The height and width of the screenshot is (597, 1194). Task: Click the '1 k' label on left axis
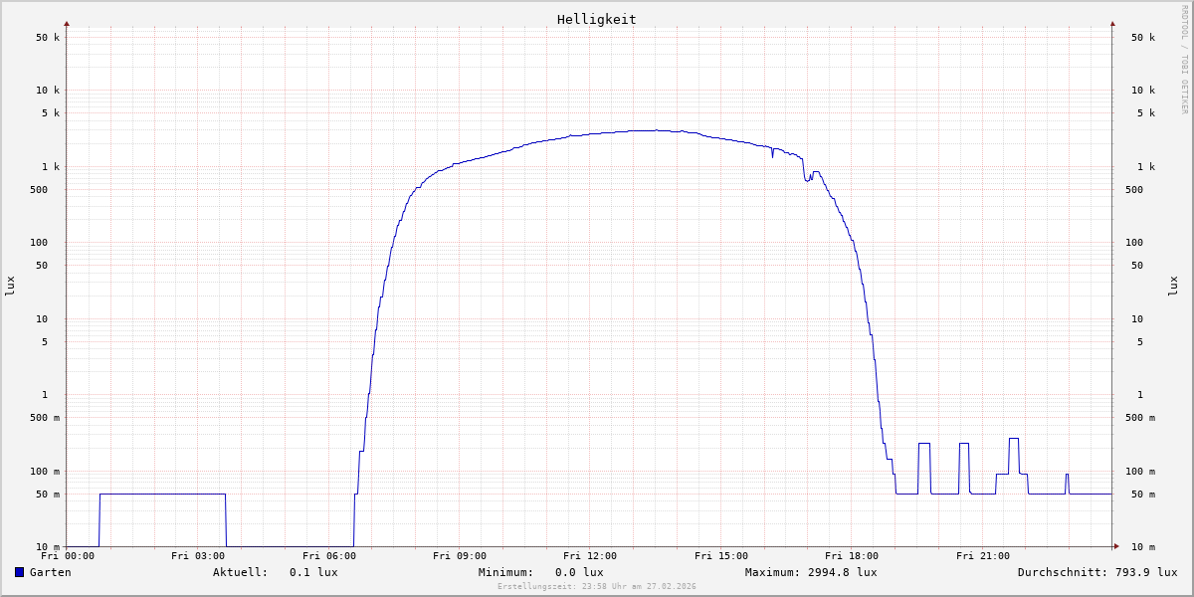(x=51, y=166)
